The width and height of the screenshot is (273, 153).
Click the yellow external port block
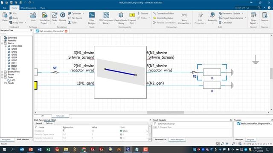(x=36, y=85)
